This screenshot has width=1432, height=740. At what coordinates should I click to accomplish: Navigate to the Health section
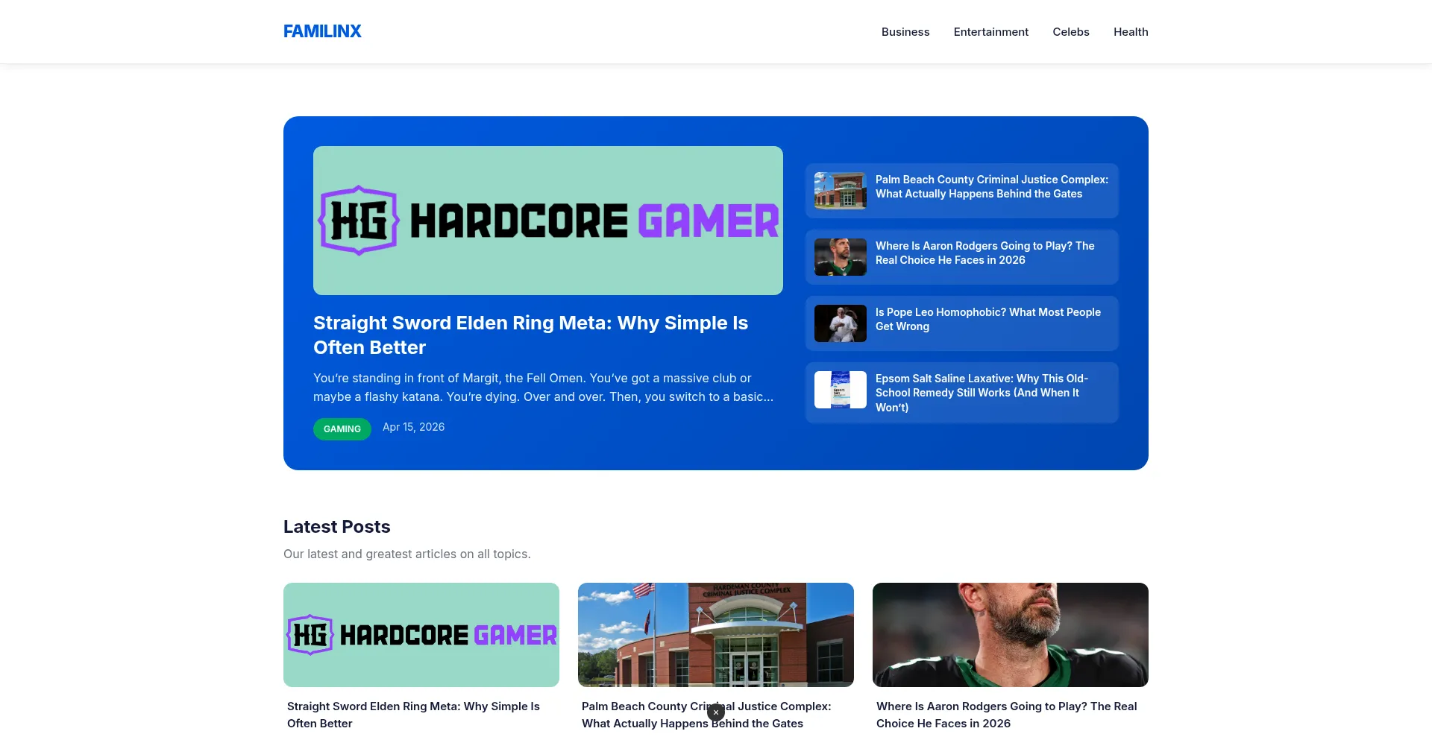(1131, 32)
